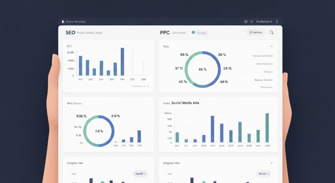Image resolution: width=335 pixels, height=183 pixels.
Task: Expand the chevron on the bottom-right card
Action: coord(272,163)
